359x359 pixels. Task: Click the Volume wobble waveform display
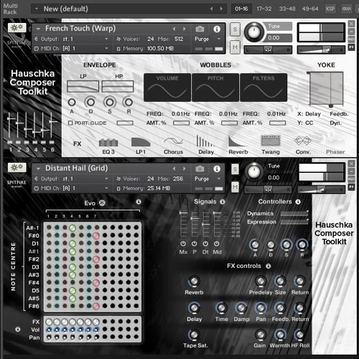167,88
